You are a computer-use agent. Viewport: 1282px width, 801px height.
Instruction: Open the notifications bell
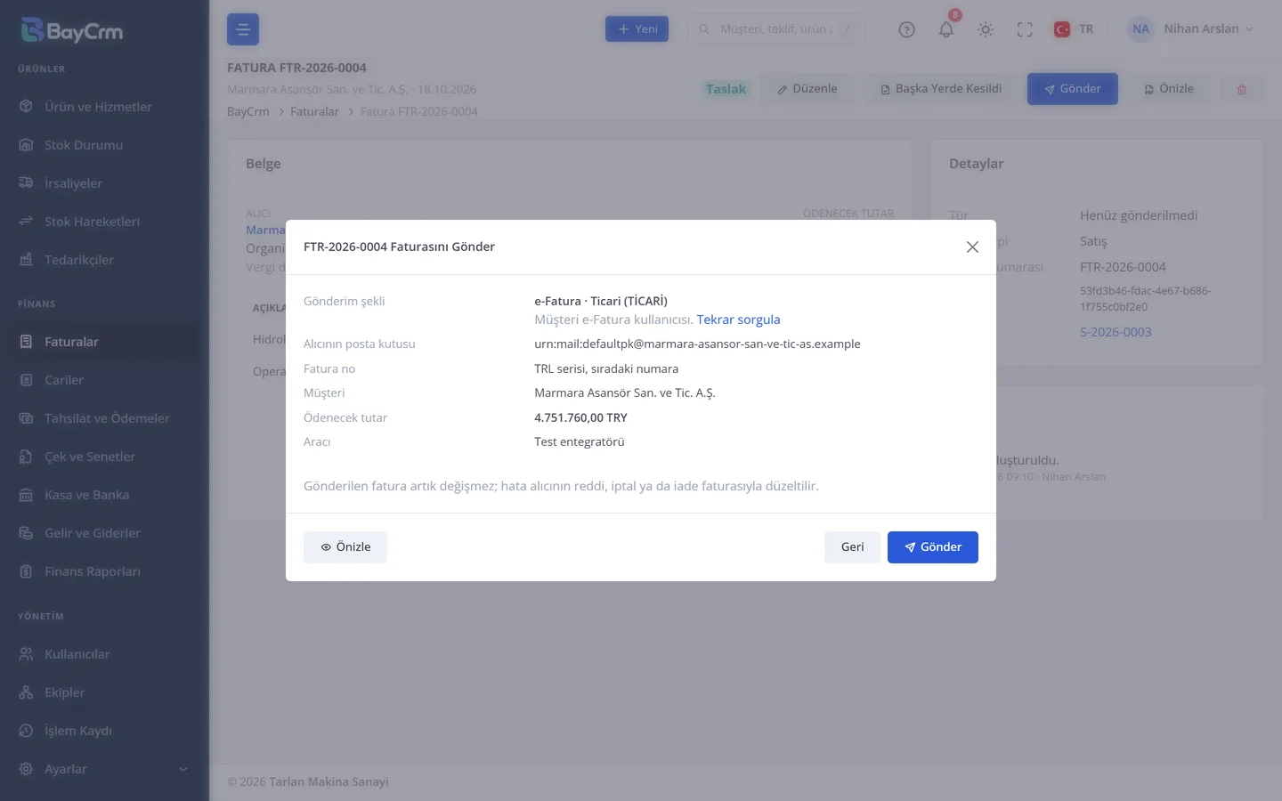click(946, 29)
